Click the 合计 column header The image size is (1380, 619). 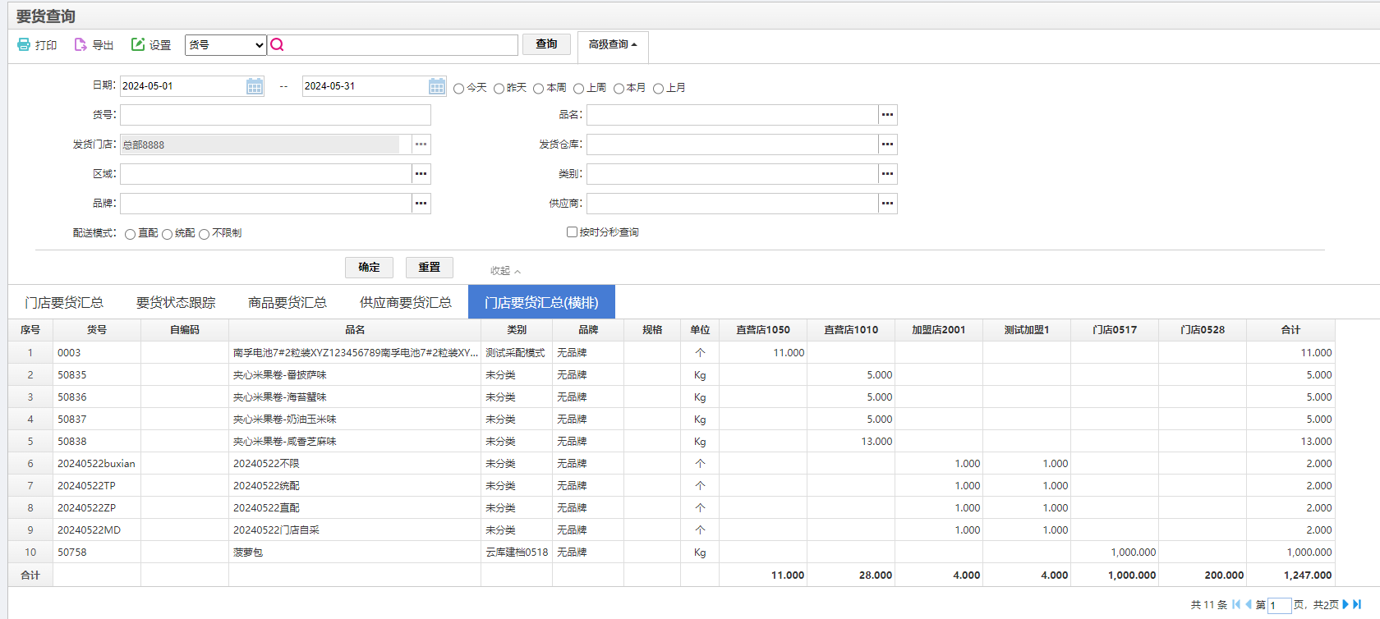1290,330
